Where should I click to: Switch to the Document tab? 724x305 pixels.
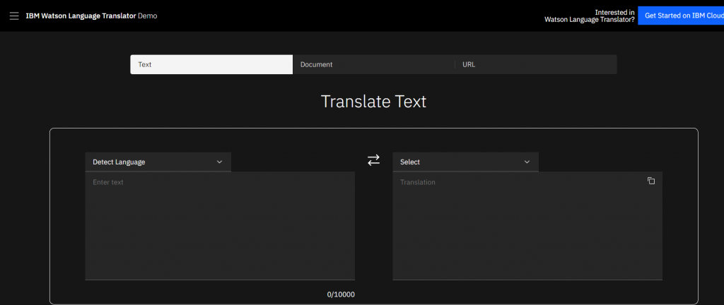click(x=373, y=64)
